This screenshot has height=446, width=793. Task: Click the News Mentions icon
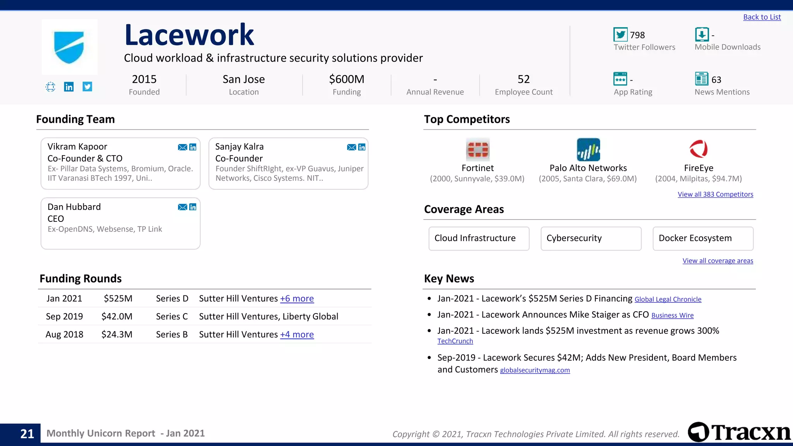point(702,79)
